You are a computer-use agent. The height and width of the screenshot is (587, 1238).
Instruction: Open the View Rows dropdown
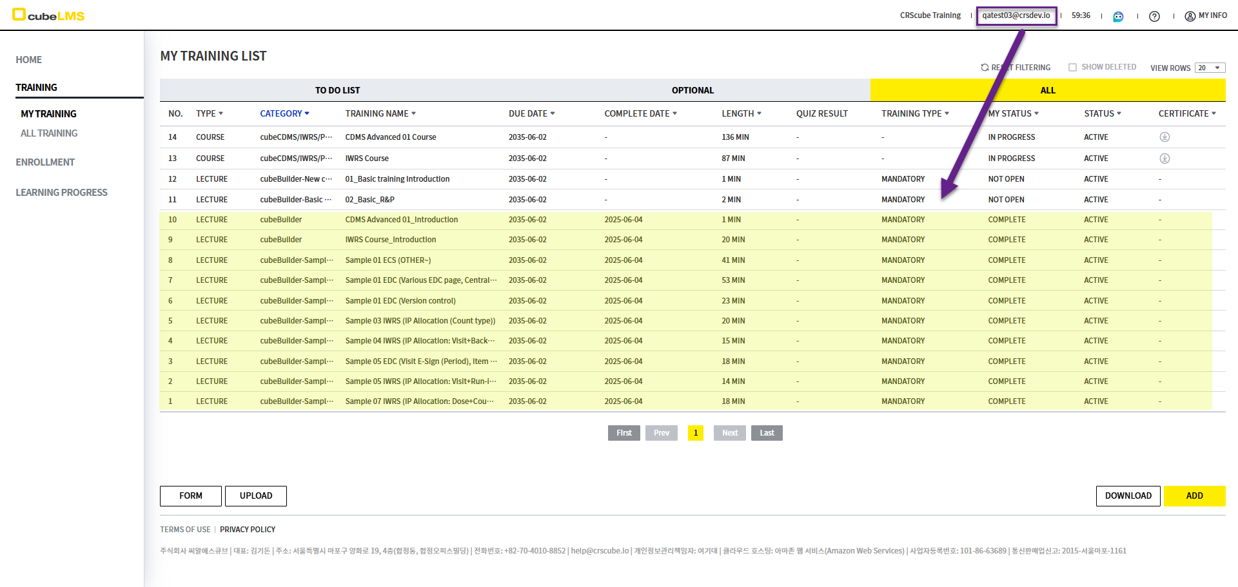[x=1210, y=68]
